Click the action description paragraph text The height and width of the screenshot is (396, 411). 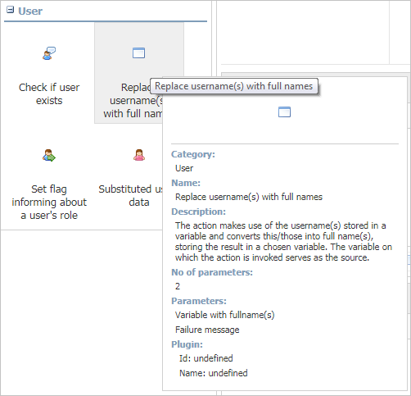[x=283, y=241]
